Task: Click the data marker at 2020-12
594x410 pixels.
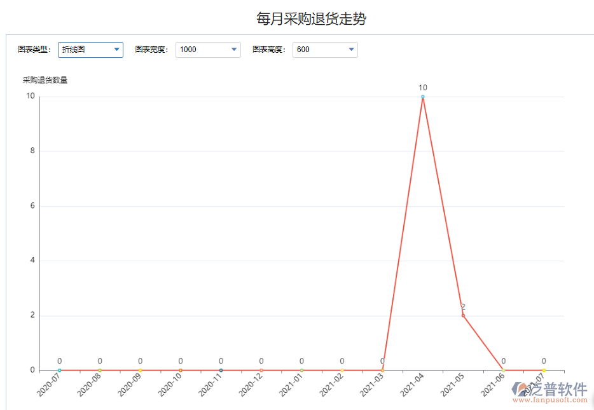Action: 261,369
